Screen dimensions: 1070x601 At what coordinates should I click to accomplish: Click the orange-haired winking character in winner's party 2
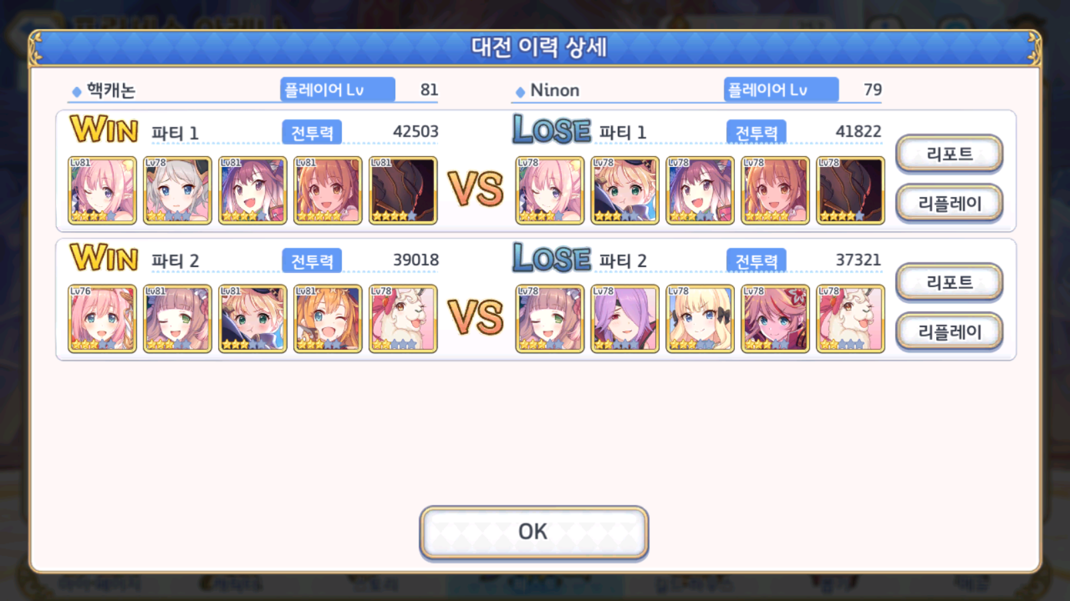tap(328, 319)
